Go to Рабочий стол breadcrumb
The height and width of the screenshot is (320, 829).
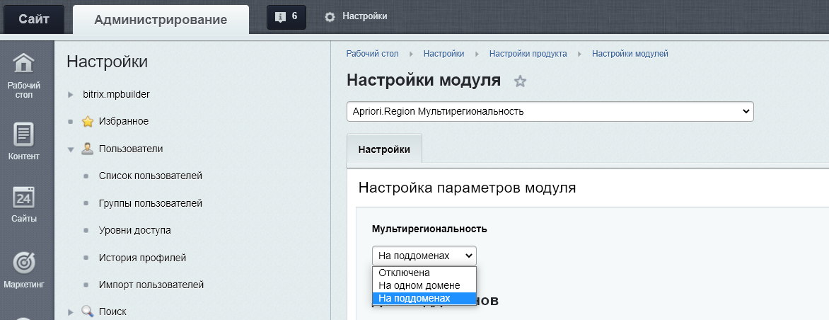[372, 53]
